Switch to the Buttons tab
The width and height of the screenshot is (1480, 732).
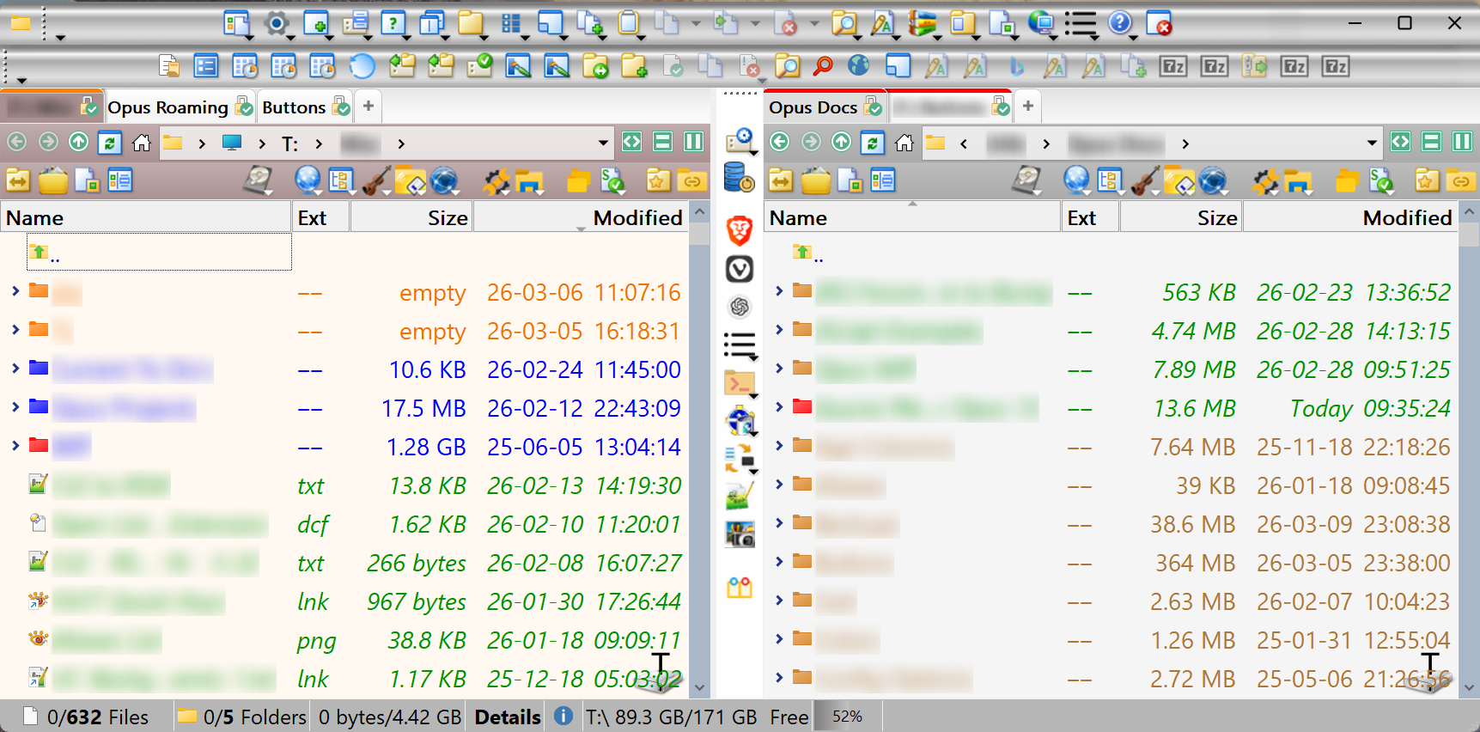(293, 107)
